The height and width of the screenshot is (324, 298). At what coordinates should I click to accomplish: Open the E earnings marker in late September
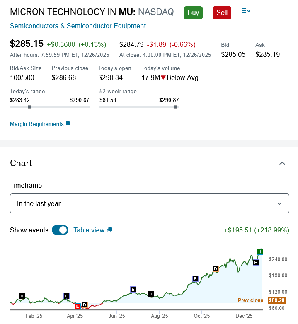click(195, 279)
